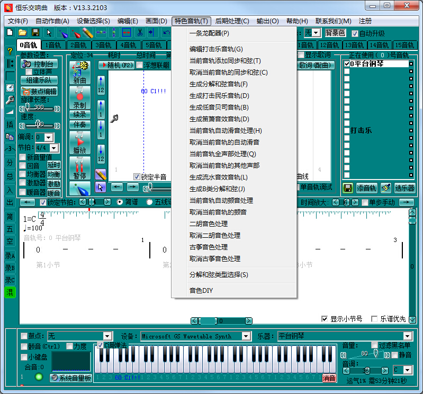Click the green indicator light at bottom left
This screenshot has height=394, width=423.
coord(39,377)
